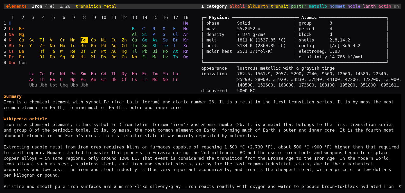
Task: Select the lanth category label
Action: (369, 6)
